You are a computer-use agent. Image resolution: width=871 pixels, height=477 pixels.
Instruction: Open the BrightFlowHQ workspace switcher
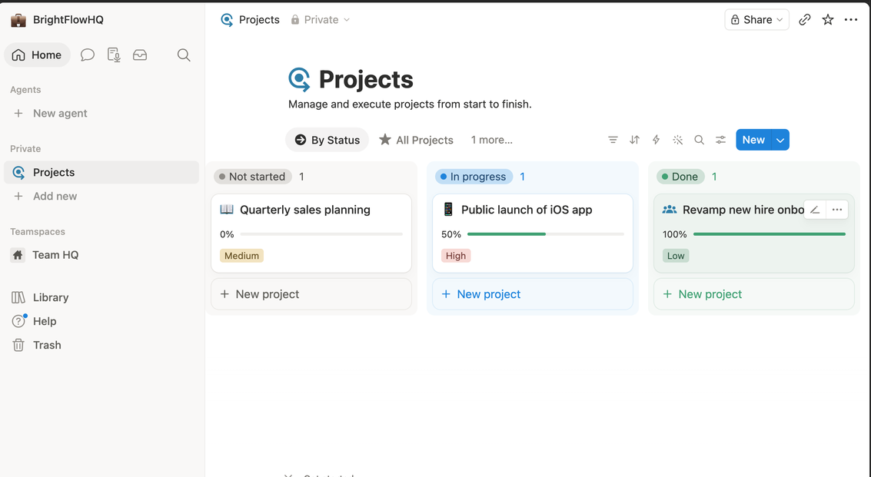57,20
